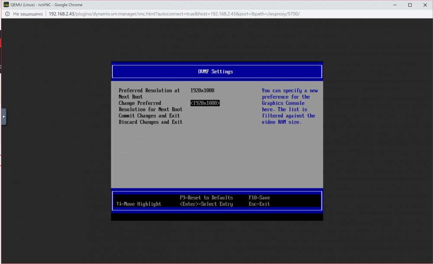433x264 pixels.
Task: Click 'Esc=Exit' hint text
Action: [259, 204]
